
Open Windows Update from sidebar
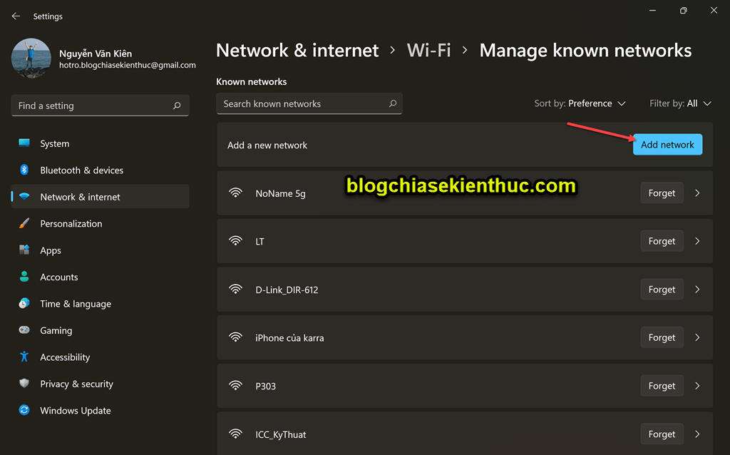[100, 410]
